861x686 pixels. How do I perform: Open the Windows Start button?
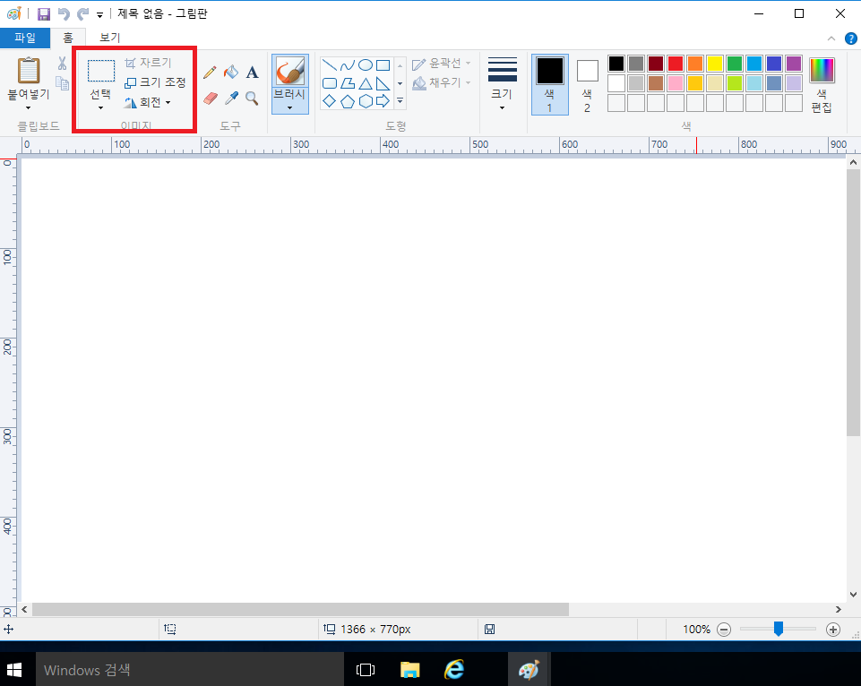coord(15,670)
